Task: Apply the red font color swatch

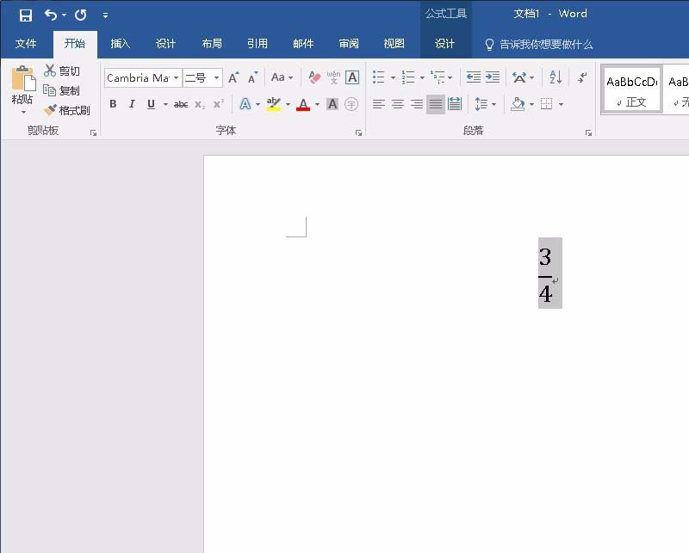Action: [302, 104]
